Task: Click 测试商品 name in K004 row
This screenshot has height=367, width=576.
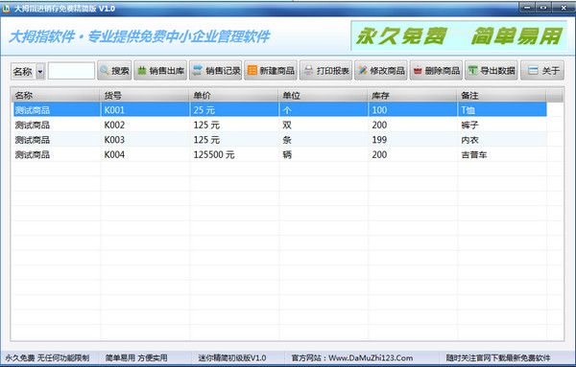Action: pos(33,154)
